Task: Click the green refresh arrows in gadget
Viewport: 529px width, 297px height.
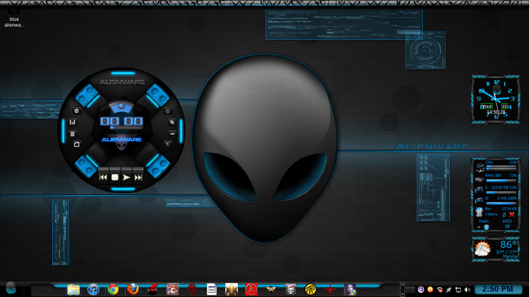Action: coord(504,215)
